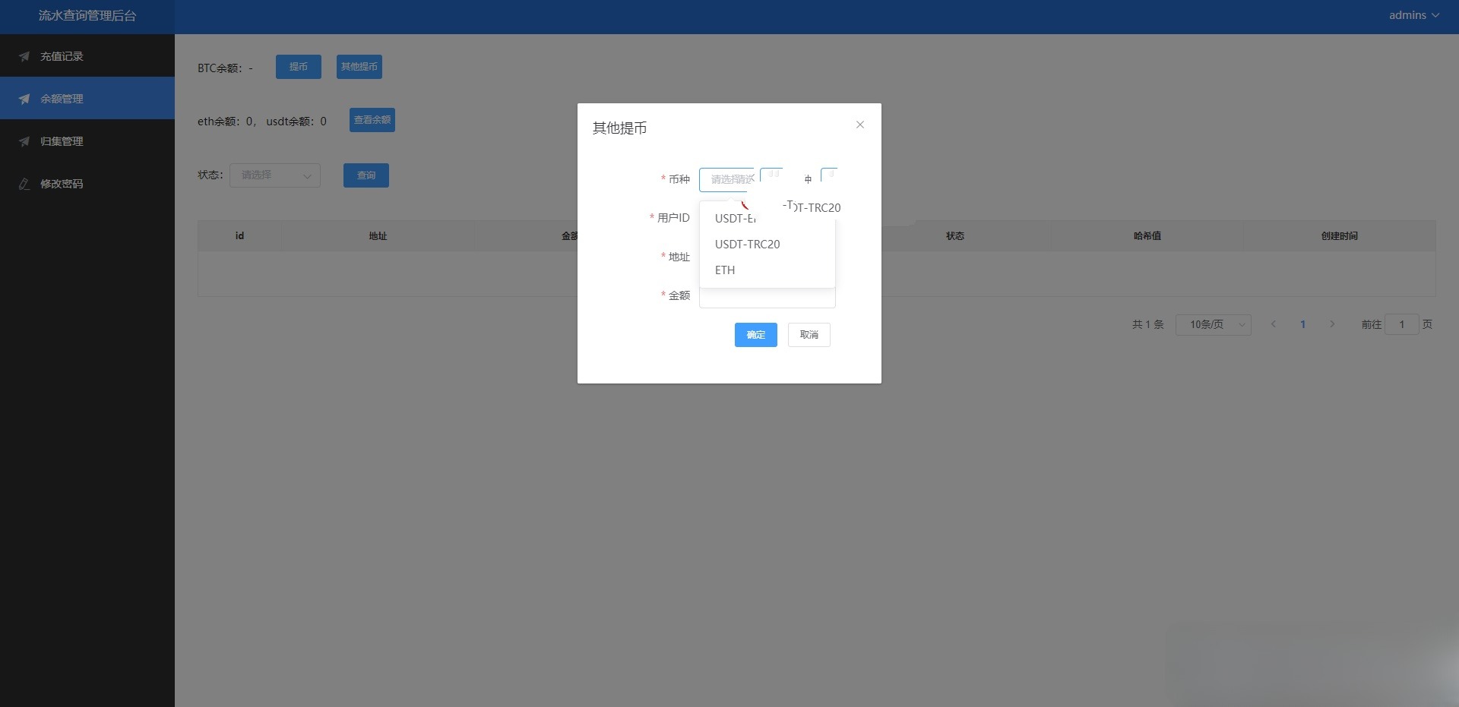The width and height of the screenshot is (1459, 707).
Task: Click the 归集管理 sidebar icon
Action: (x=24, y=141)
